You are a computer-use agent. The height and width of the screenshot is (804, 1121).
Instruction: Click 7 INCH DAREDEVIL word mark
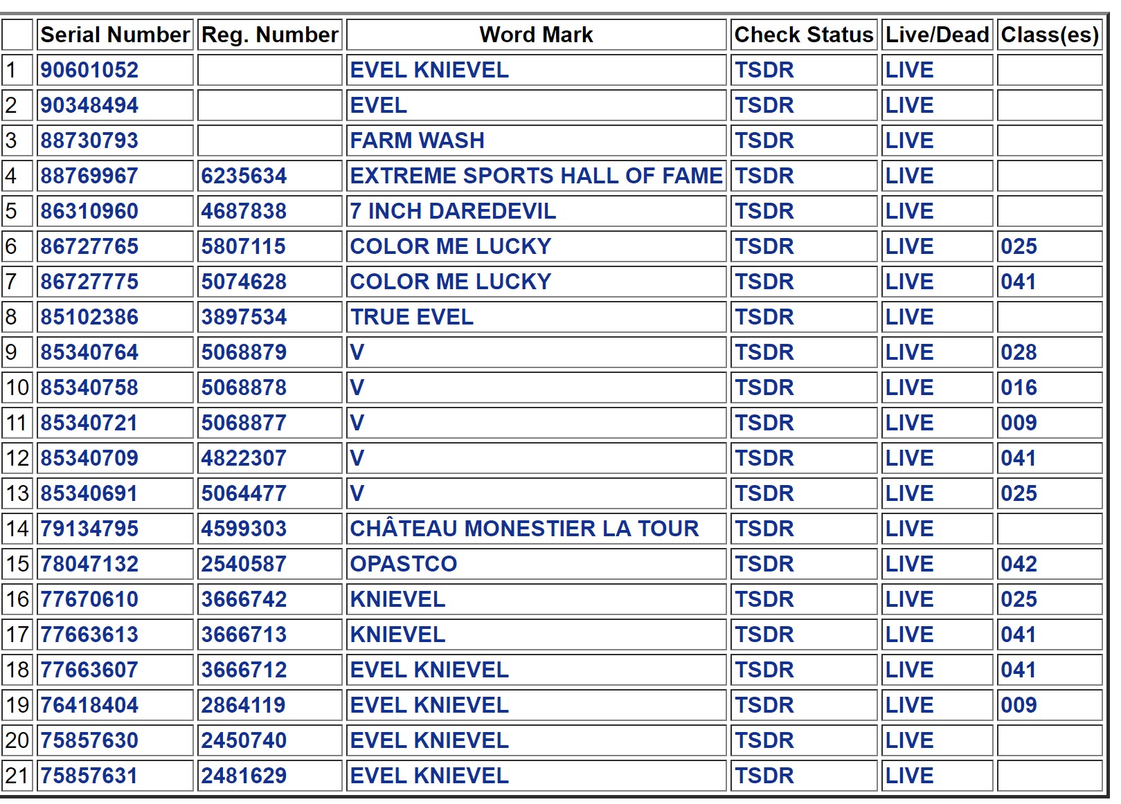click(x=453, y=211)
